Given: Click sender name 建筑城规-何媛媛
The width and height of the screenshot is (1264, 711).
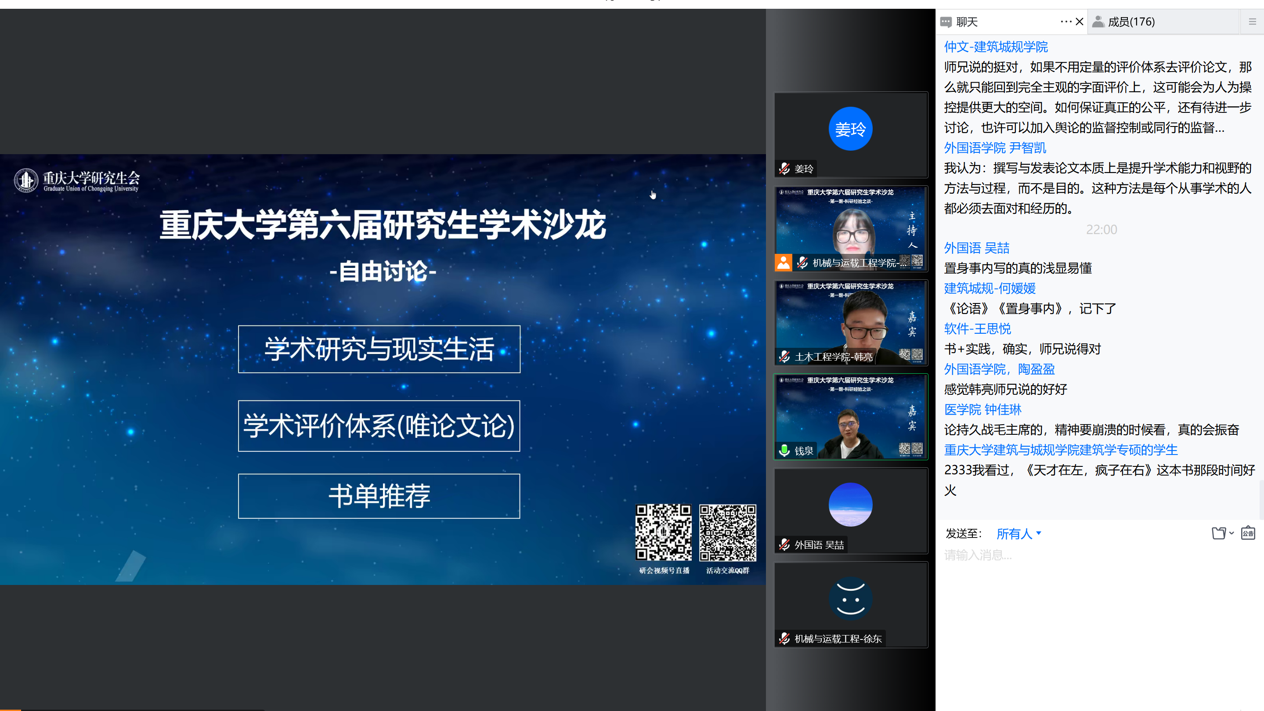Looking at the screenshot, I should [990, 288].
